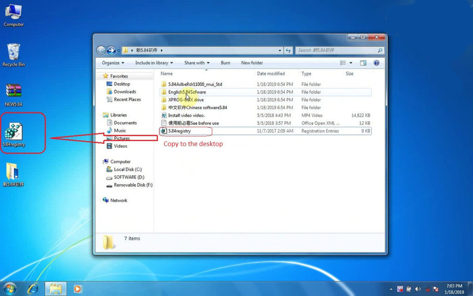Viewport: 473px width, 296px height.
Task: Click the Windows Explorer taskbar button
Action: 55,289
